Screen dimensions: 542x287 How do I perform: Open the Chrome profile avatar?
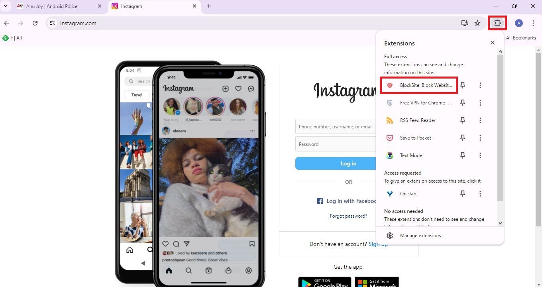click(518, 23)
